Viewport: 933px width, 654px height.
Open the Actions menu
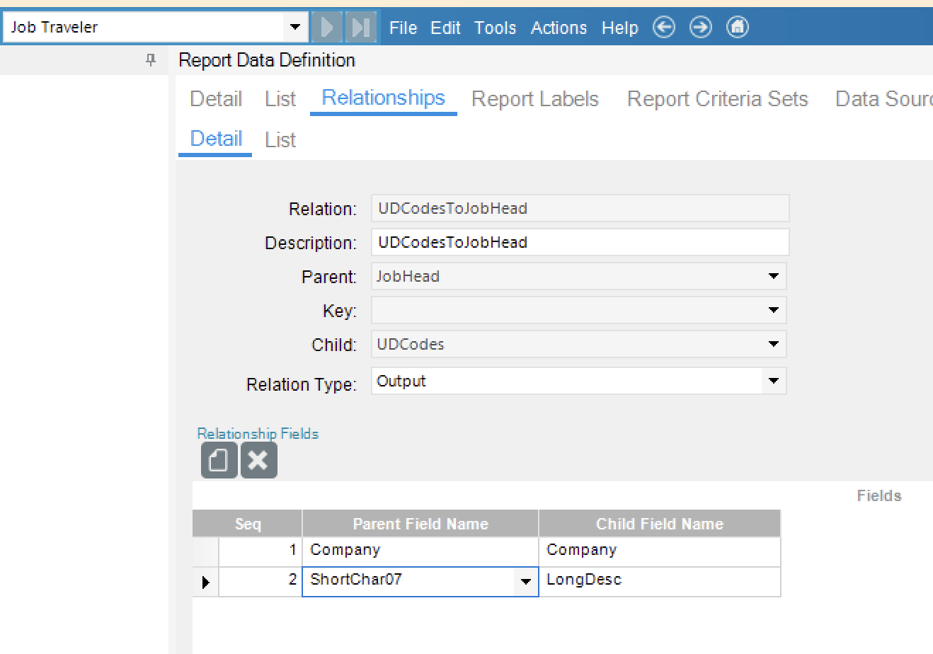[x=559, y=28]
